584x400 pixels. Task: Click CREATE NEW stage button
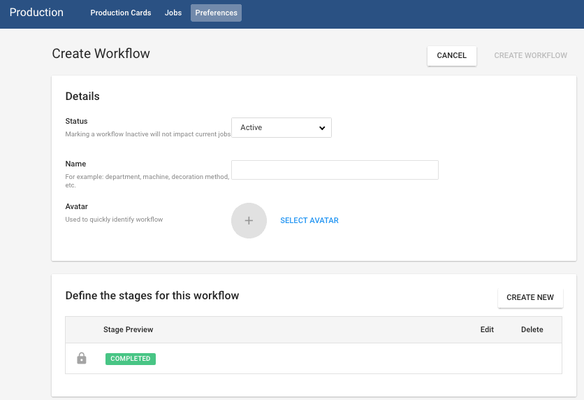[530, 297]
